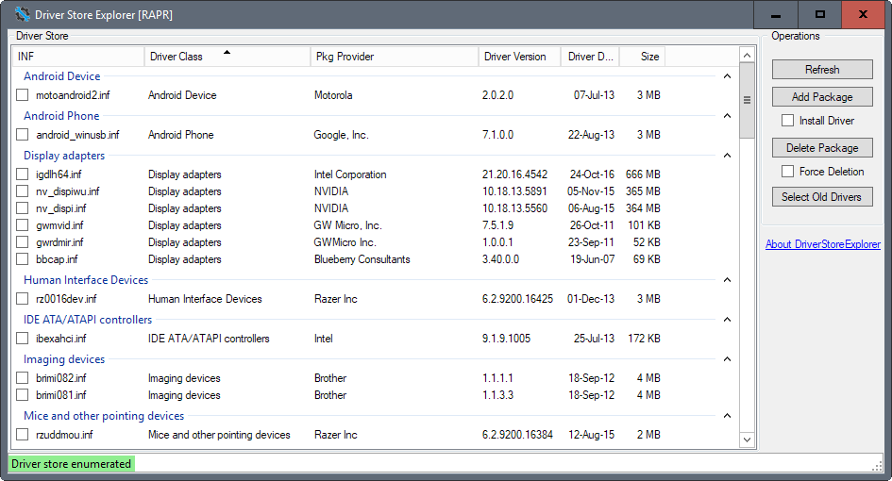Click the 01-Dec-13 driver date

click(591, 298)
